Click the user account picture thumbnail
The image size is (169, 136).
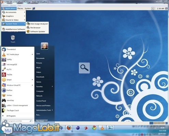click(44, 46)
